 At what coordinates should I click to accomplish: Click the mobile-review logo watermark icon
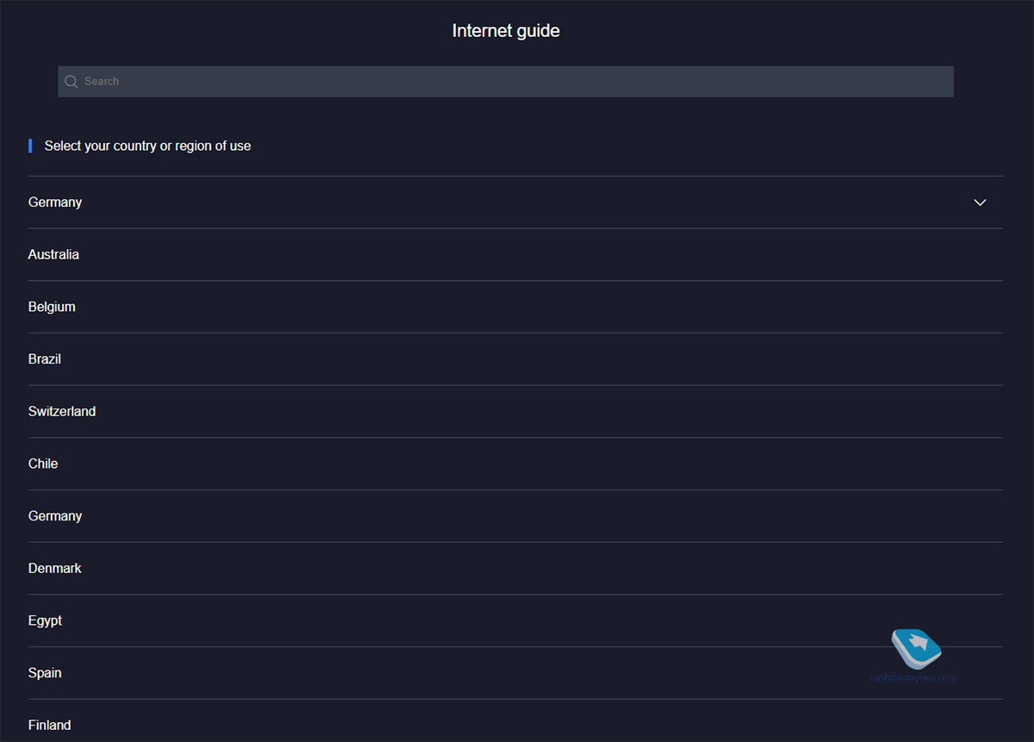[917, 648]
